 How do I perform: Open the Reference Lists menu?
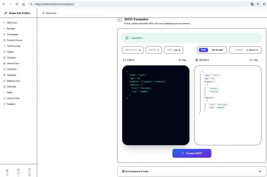click(x=18, y=81)
